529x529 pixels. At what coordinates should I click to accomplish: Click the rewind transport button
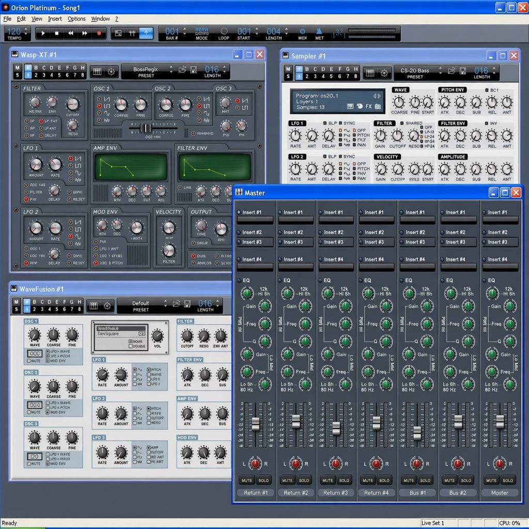[x=70, y=34]
